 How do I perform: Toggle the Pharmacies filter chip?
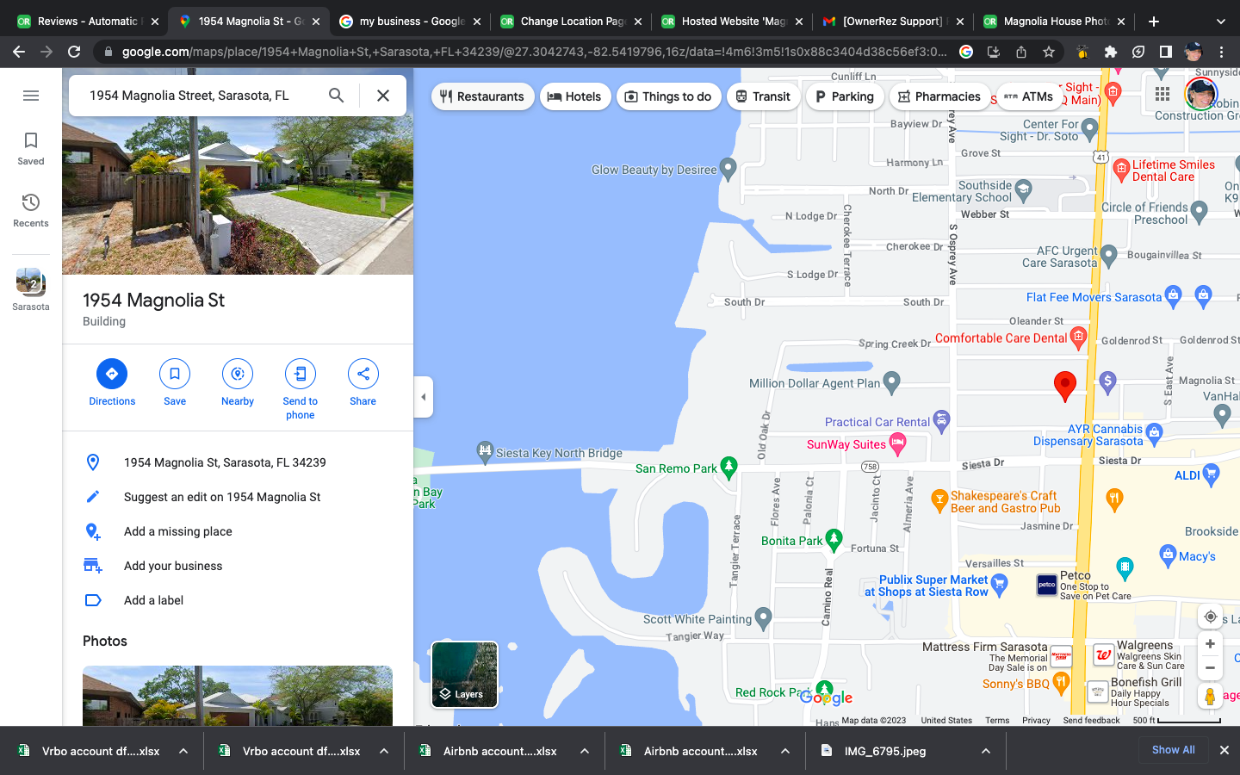(939, 96)
